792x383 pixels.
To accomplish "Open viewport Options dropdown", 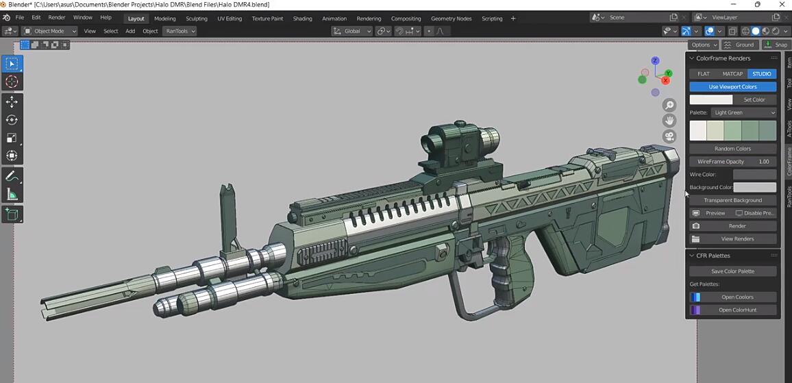I will pos(704,45).
